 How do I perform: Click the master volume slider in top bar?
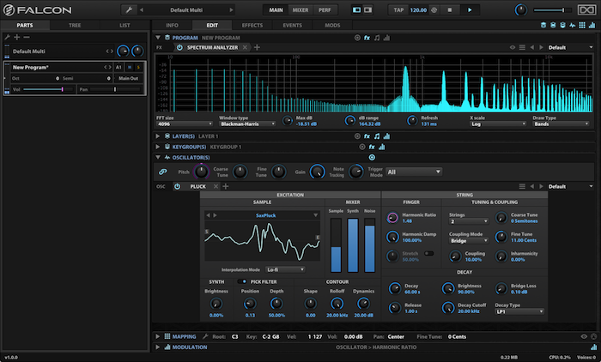click(x=551, y=10)
